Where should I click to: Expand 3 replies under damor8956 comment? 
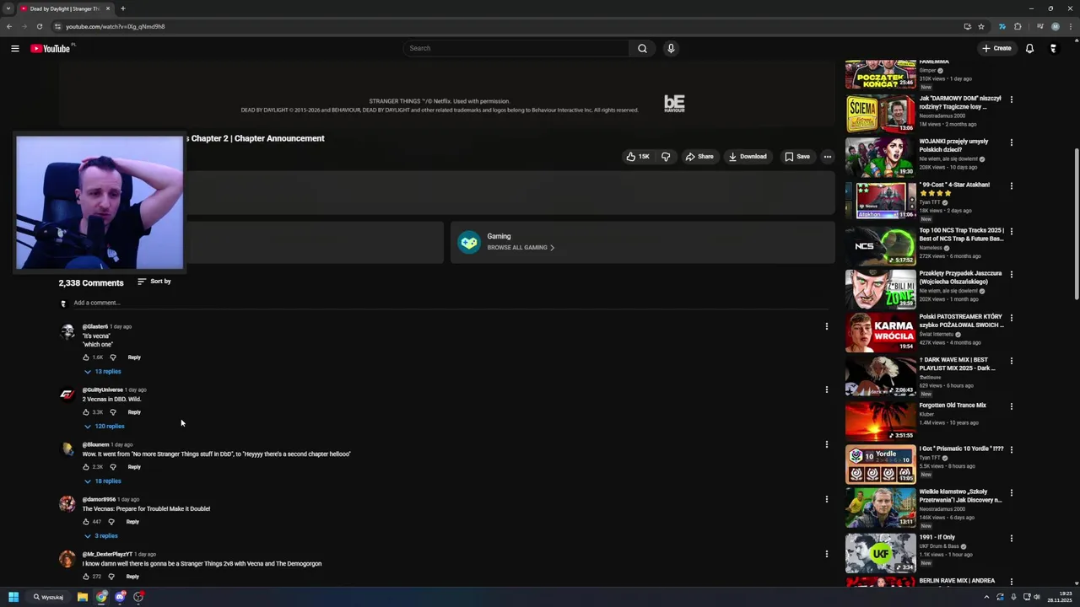click(x=100, y=535)
